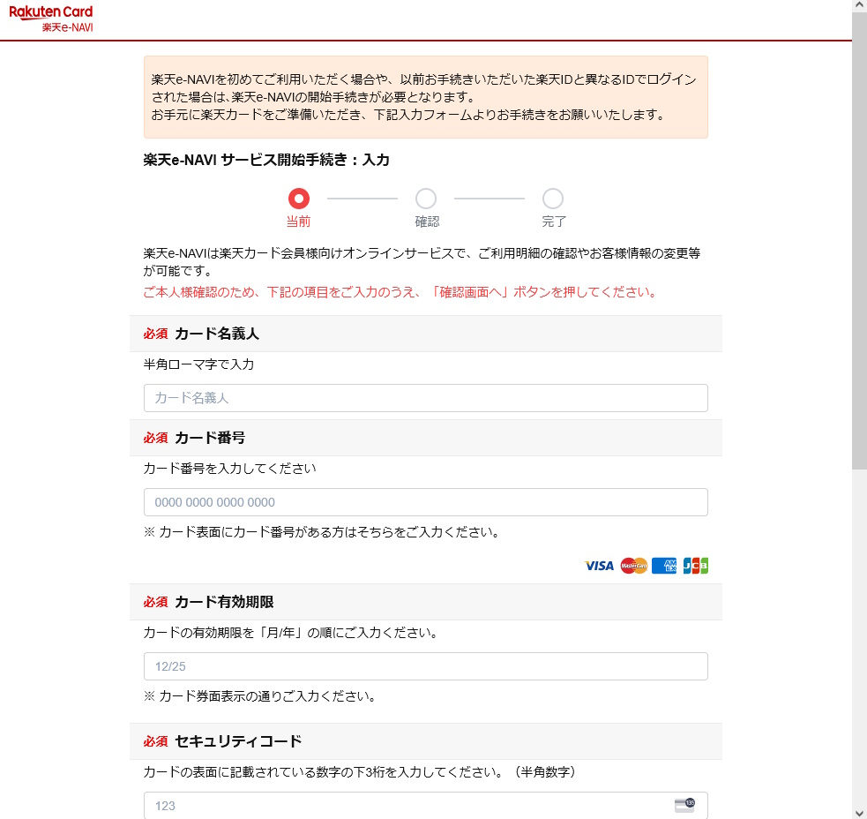Select the 確認 step circle
Viewport: 867px width, 819px height.
[426, 199]
